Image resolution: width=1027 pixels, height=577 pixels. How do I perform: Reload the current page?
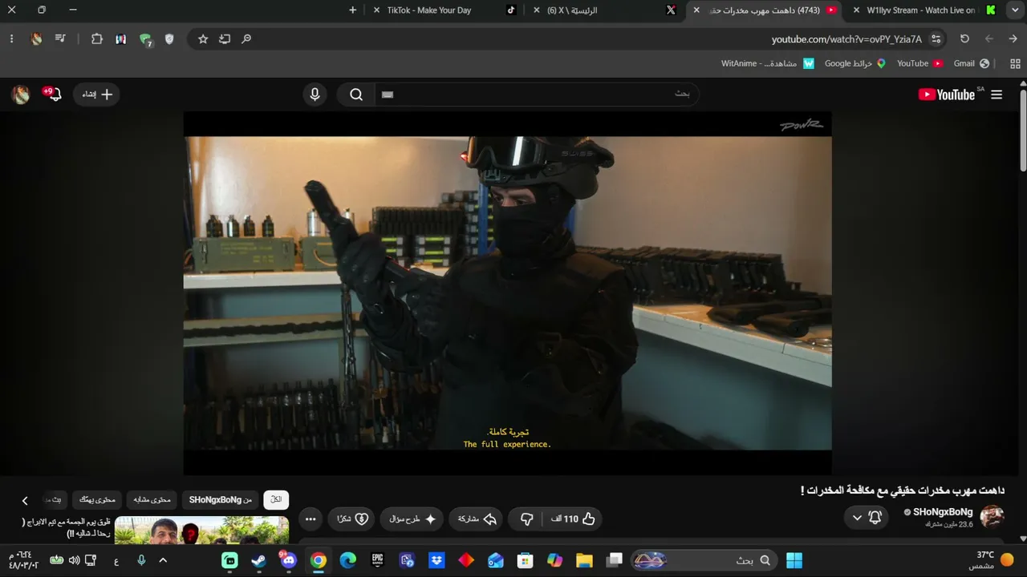[x=964, y=38]
